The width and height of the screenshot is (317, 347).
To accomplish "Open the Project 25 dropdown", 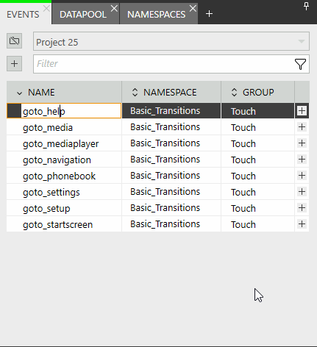I will [x=171, y=41].
